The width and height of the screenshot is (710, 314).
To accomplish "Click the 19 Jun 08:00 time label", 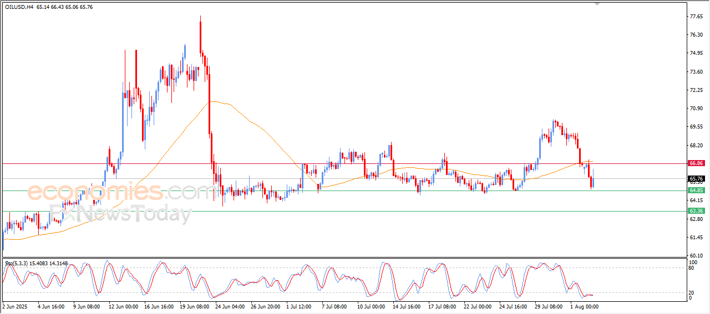I will (194, 306).
